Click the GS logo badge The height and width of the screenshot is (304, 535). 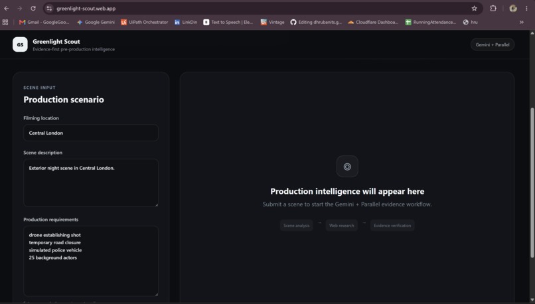click(20, 44)
